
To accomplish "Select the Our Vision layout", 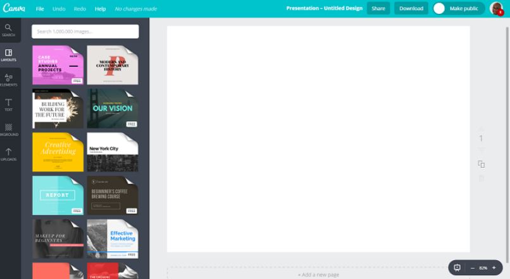I will click(x=113, y=109).
